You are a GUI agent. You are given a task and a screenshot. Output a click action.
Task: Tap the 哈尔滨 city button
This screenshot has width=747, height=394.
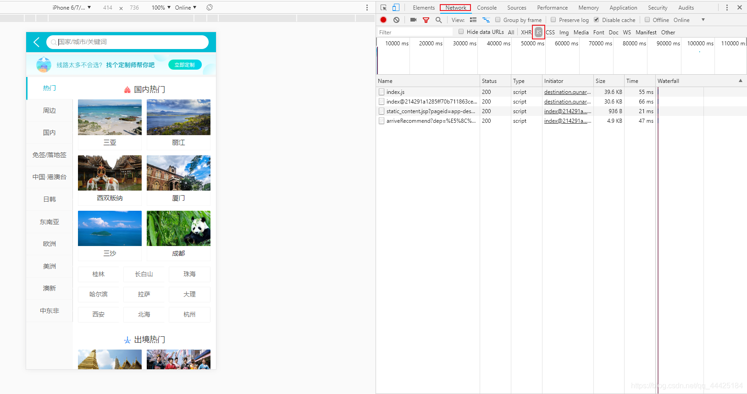tap(99, 294)
